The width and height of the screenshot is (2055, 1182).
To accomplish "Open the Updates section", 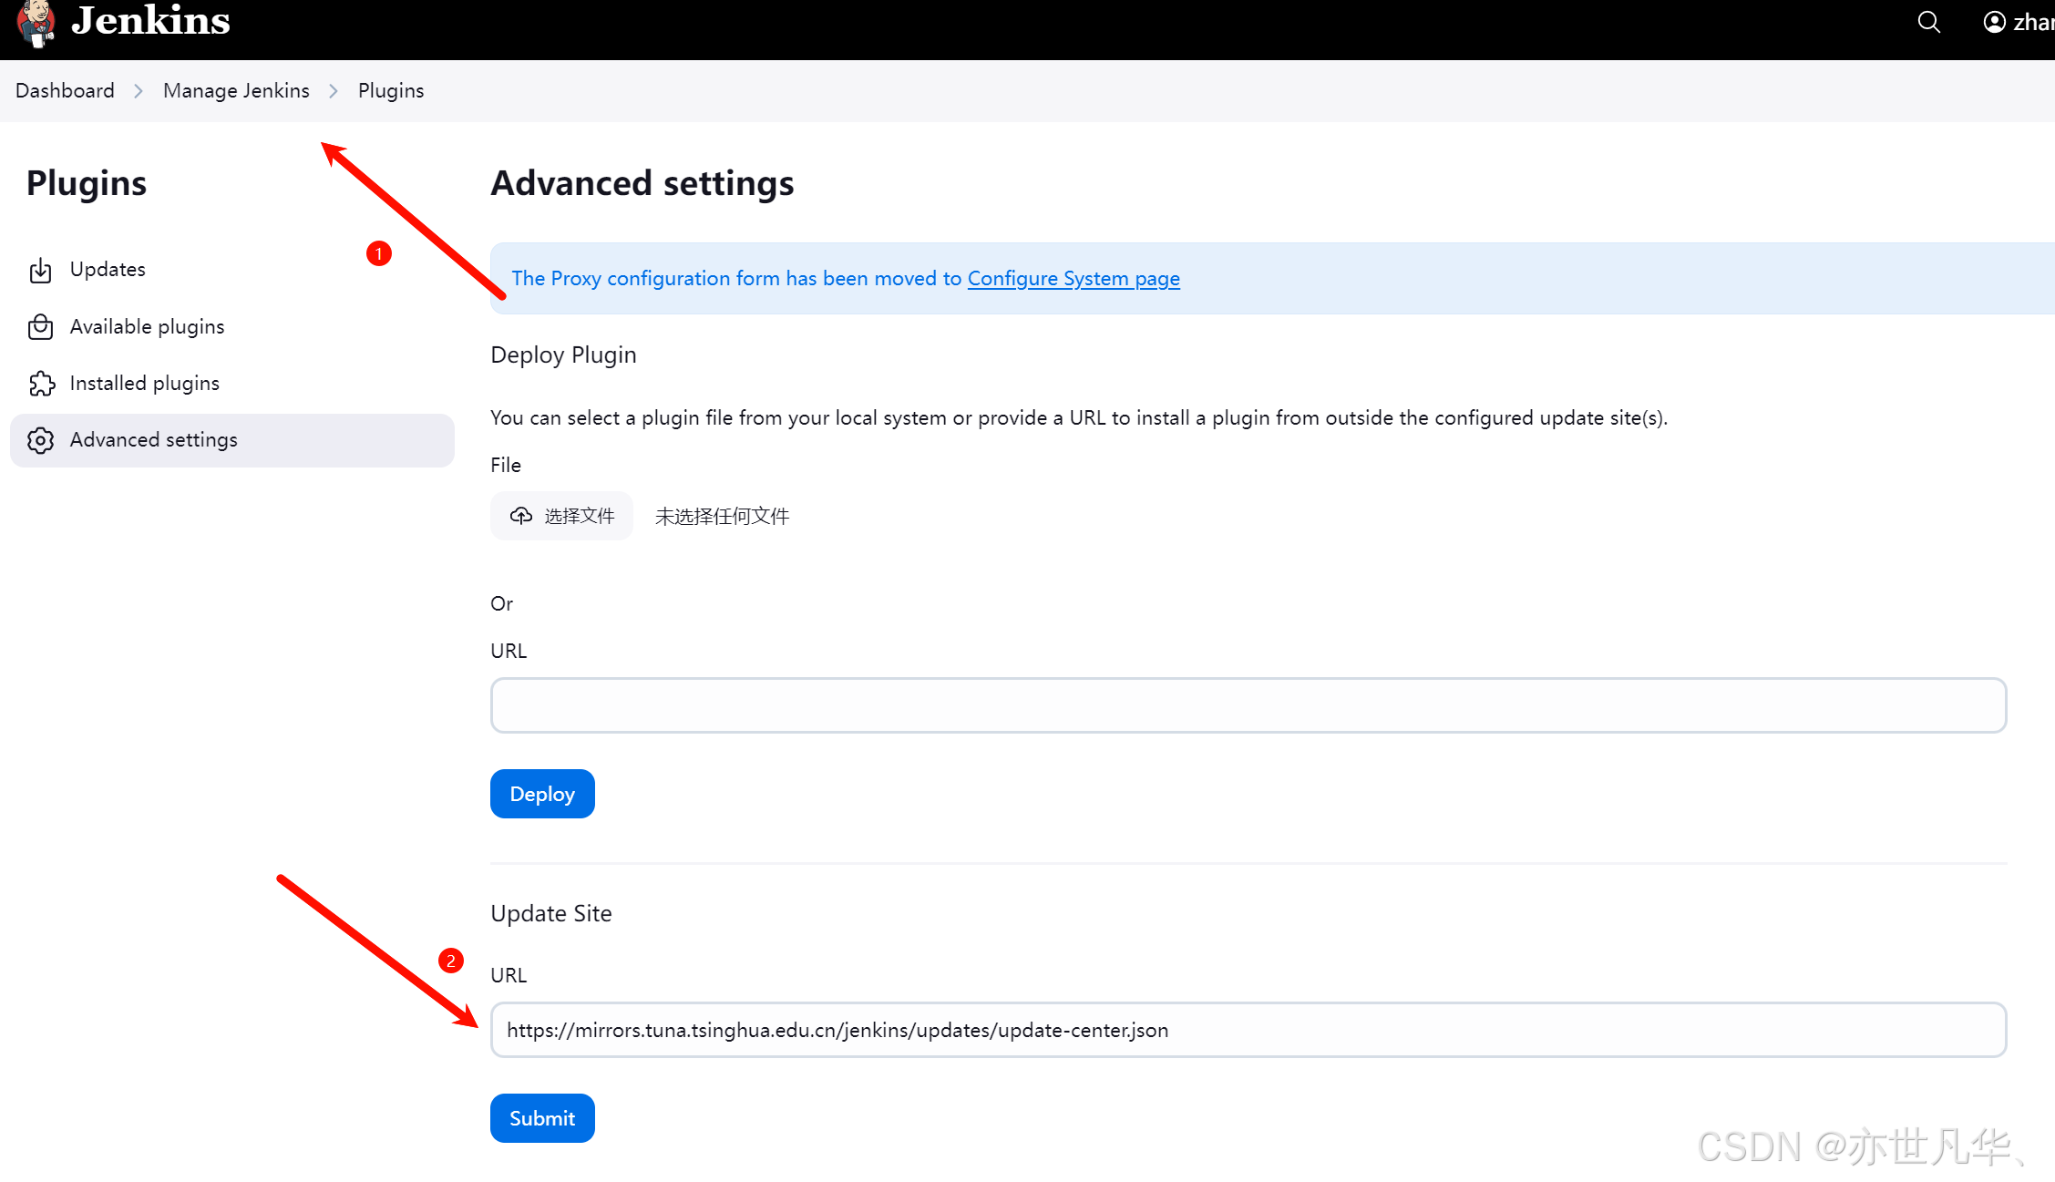I will coord(232,270).
